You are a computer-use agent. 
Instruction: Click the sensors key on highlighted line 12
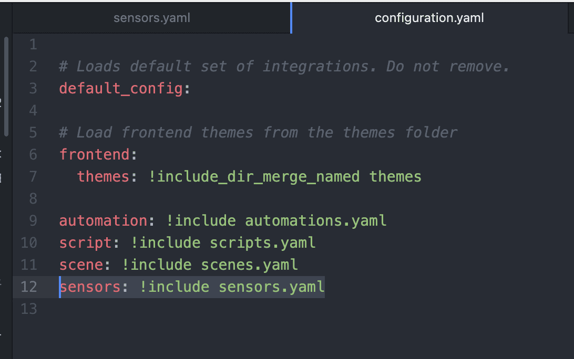point(90,287)
